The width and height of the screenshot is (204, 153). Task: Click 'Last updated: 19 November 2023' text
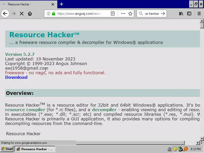point(40,59)
